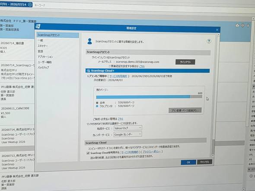Screen dimensions: 255x191
Task: Click the ScanSnap Cloud+ header cloud icon
Action: coord(88,70)
